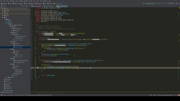Click the Make Project icon

click(143, 4)
